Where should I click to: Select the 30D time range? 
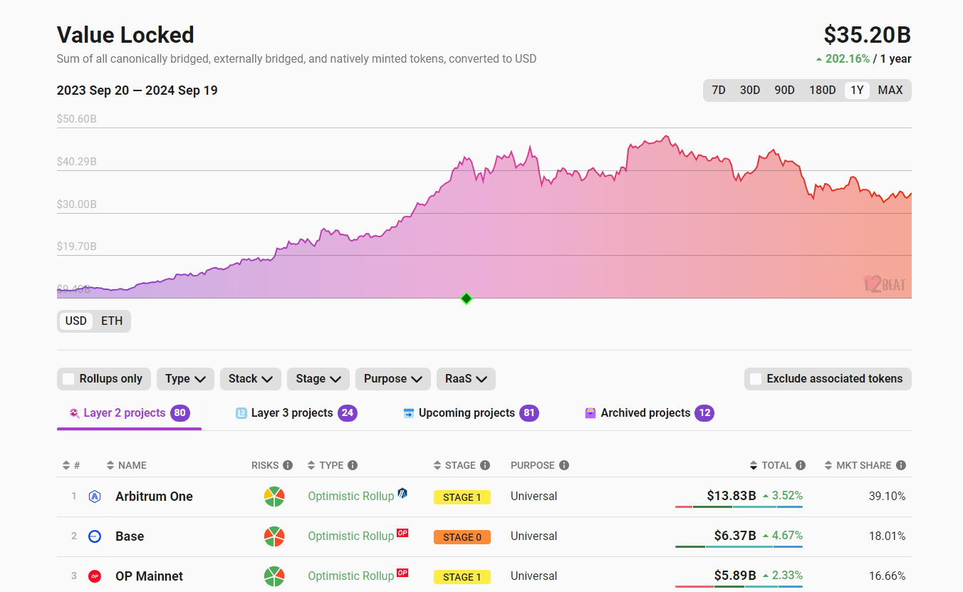[750, 90]
